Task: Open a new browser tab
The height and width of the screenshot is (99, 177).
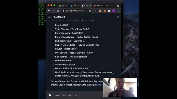Action: pyautogui.click(x=107, y=6)
